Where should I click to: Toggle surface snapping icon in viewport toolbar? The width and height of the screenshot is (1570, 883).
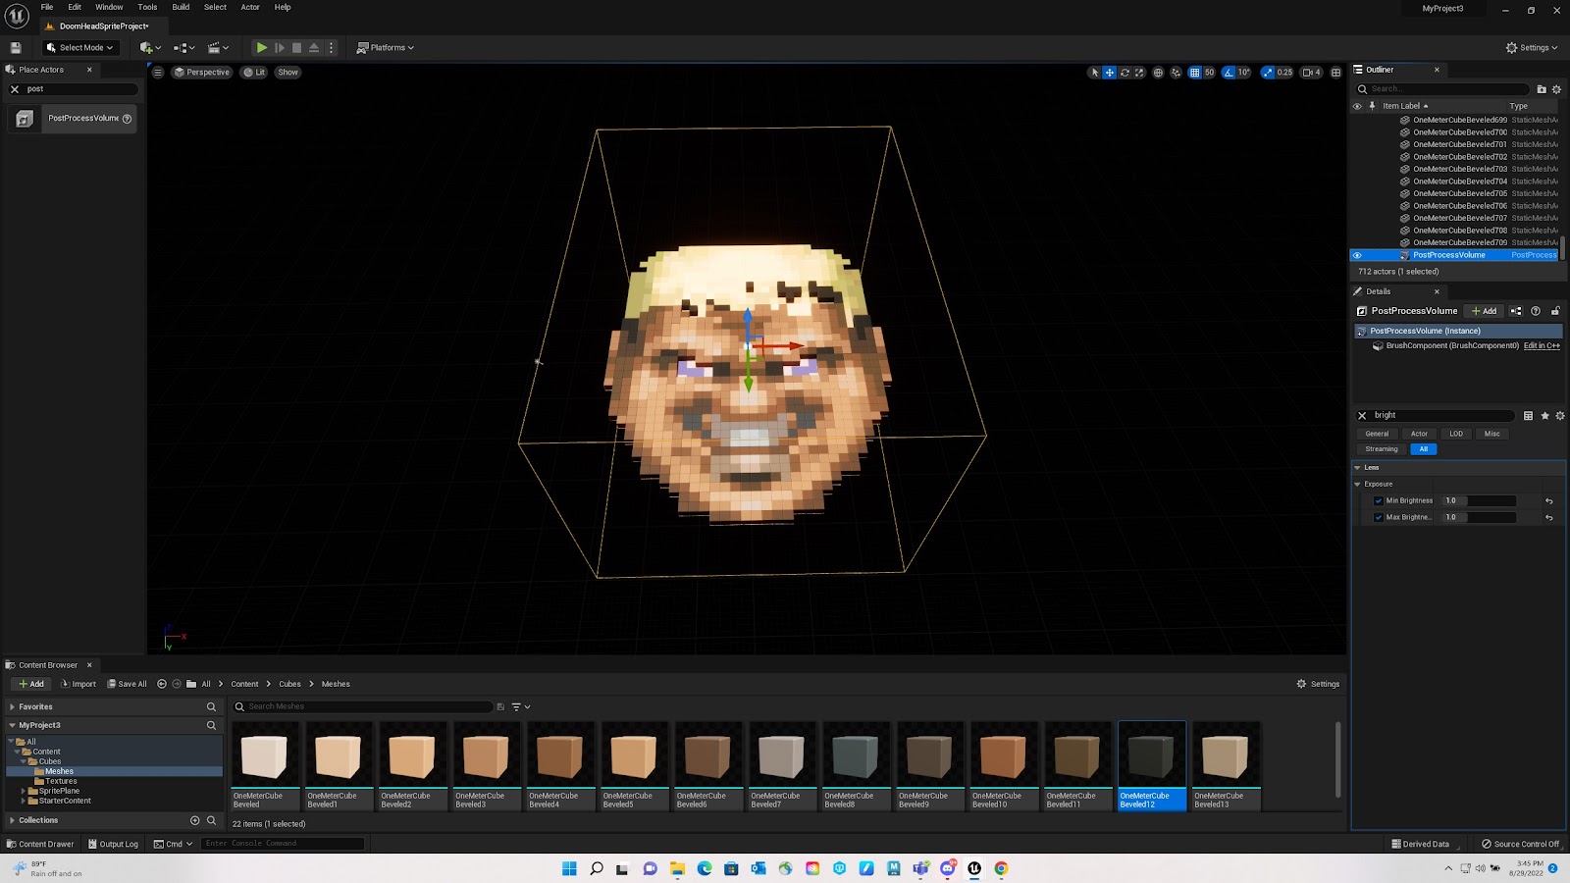pos(1176,73)
